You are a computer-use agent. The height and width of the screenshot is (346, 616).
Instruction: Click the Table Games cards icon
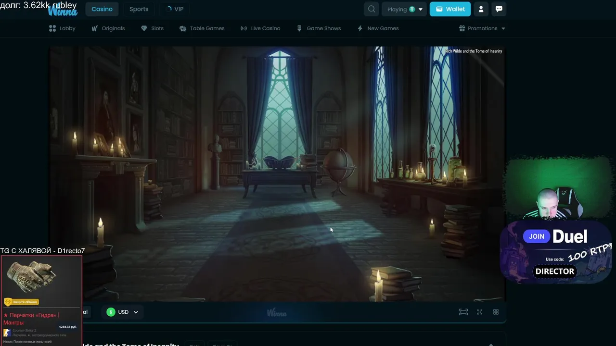pyautogui.click(x=183, y=28)
